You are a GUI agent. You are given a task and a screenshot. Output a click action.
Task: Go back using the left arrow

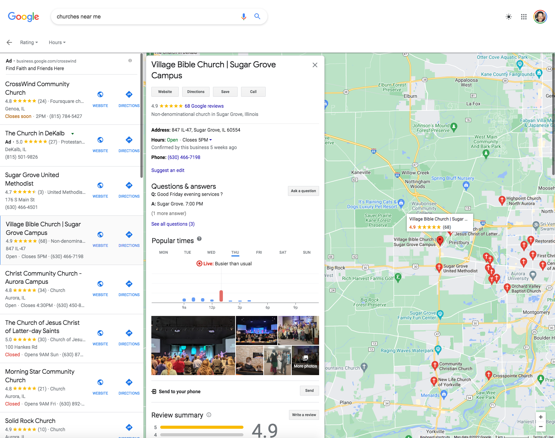pyautogui.click(x=9, y=42)
